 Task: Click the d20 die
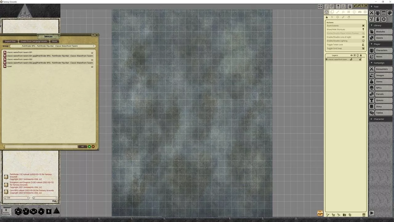pos(18,211)
